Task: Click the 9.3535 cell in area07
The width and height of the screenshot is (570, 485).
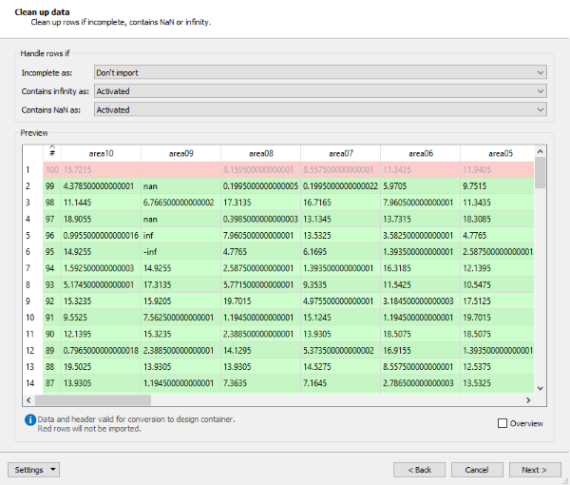Action: click(341, 284)
